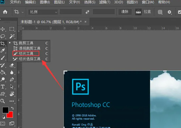Select the Rotate View hand tool
The height and width of the screenshot is (128, 181).
pos(12,94)
